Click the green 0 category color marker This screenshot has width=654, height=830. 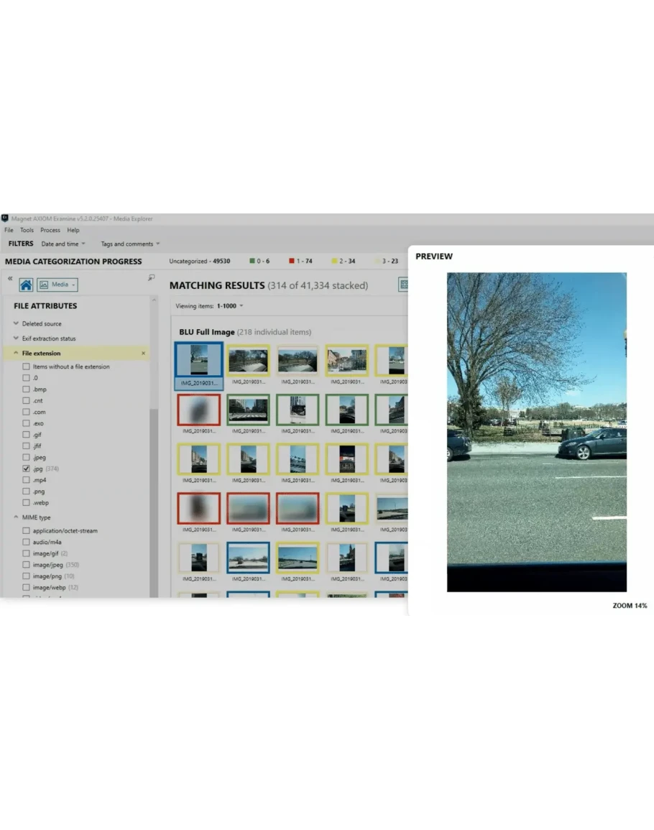[252, 262]
